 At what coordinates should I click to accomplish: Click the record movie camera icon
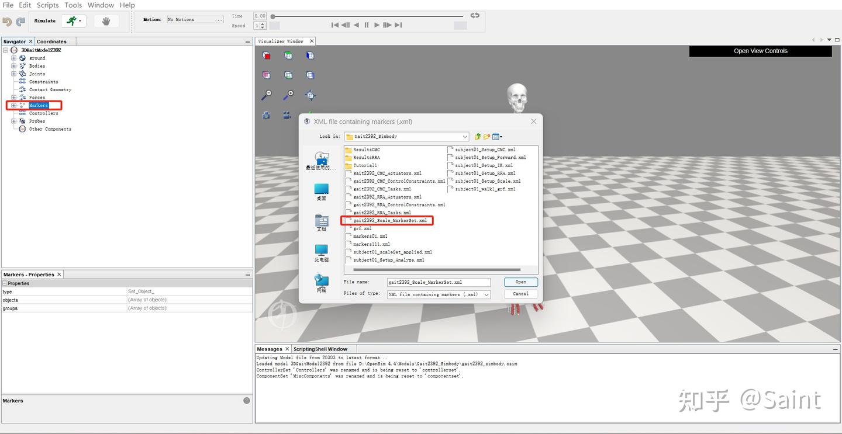(x=287, y=115)
